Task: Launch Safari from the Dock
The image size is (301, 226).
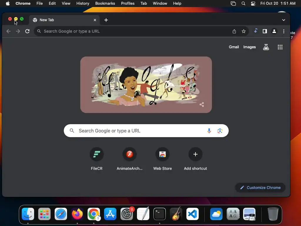Action: tap(61, 214)
